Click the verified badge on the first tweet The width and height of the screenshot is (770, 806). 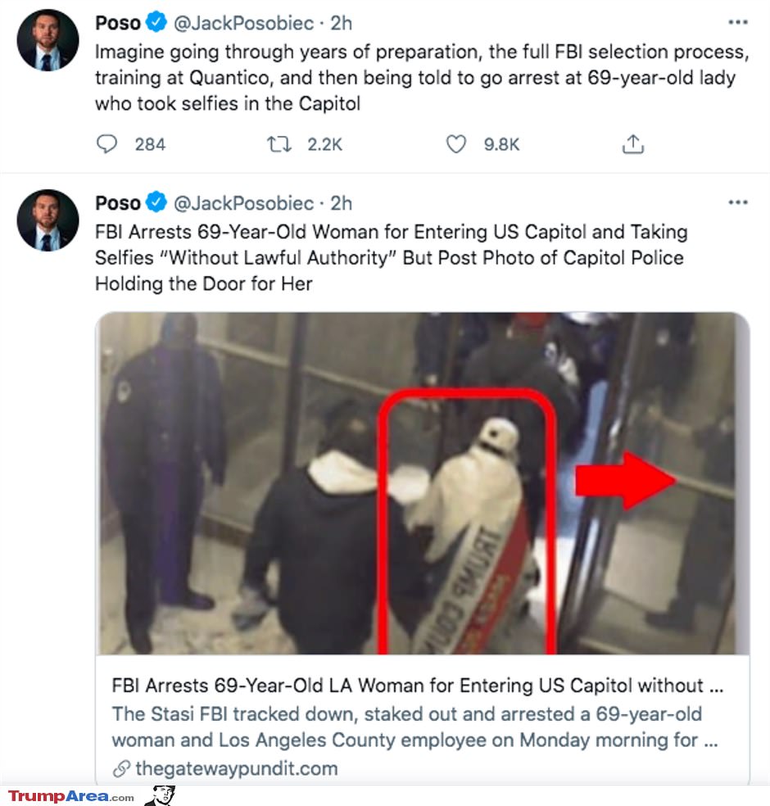[x=156, y=23]
